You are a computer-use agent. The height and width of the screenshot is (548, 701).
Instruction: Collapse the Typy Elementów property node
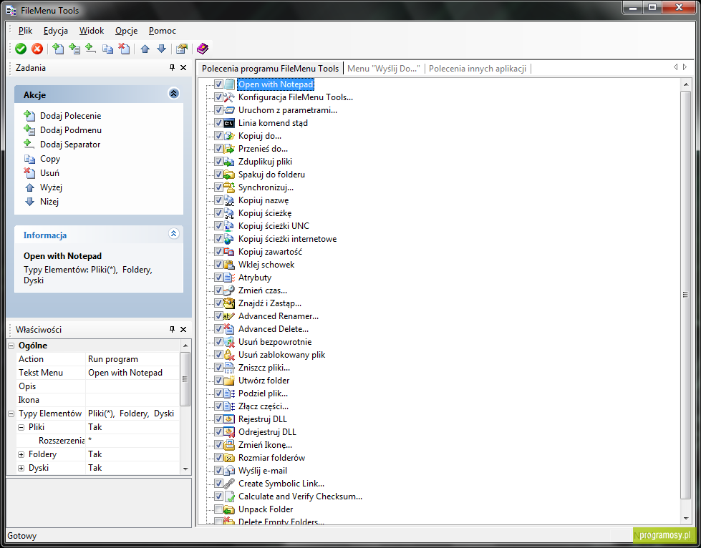pyautogui.click(x=11, y=414)
